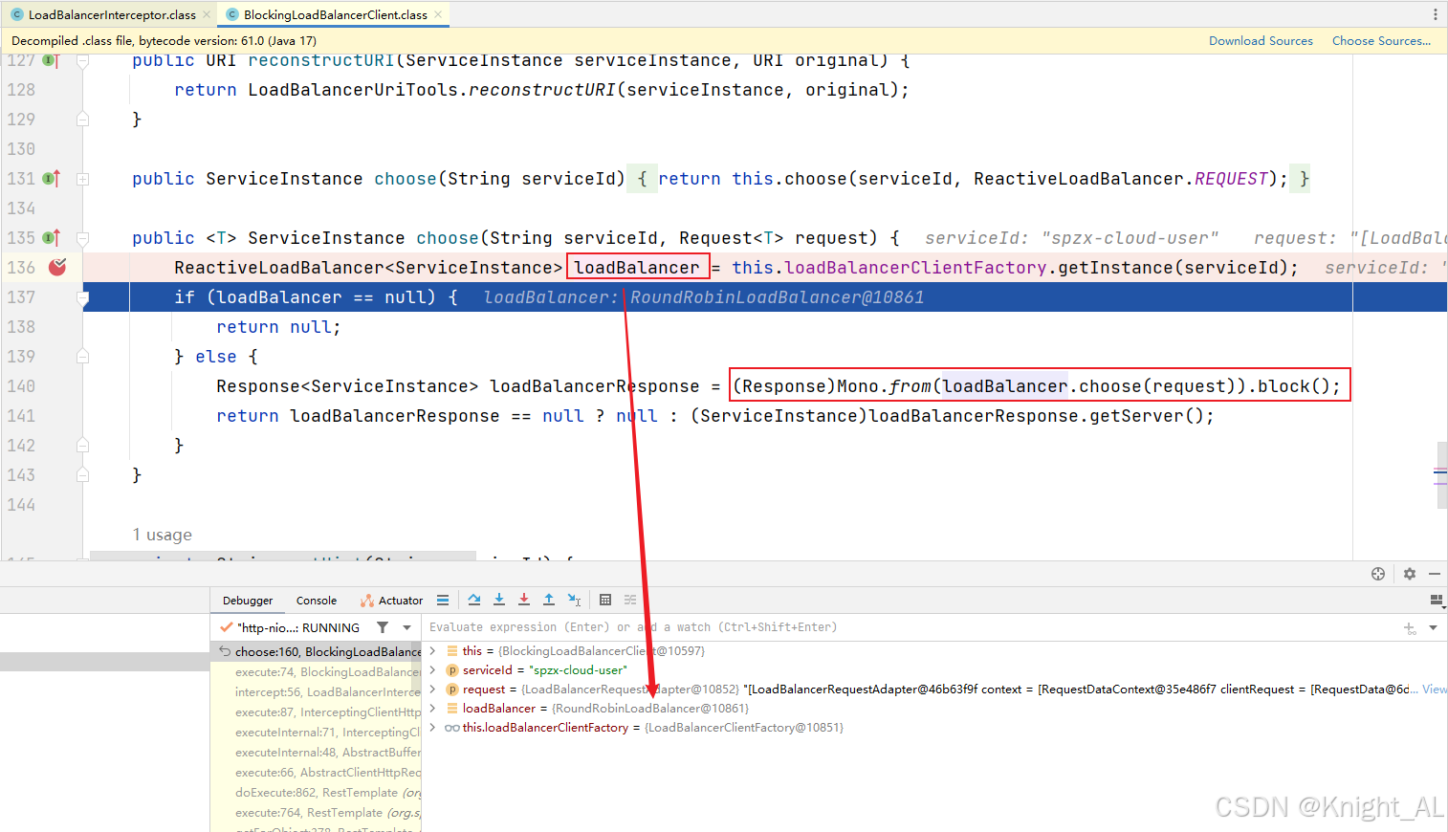Click the Run to Cursor icon

[x=574, y=600]
